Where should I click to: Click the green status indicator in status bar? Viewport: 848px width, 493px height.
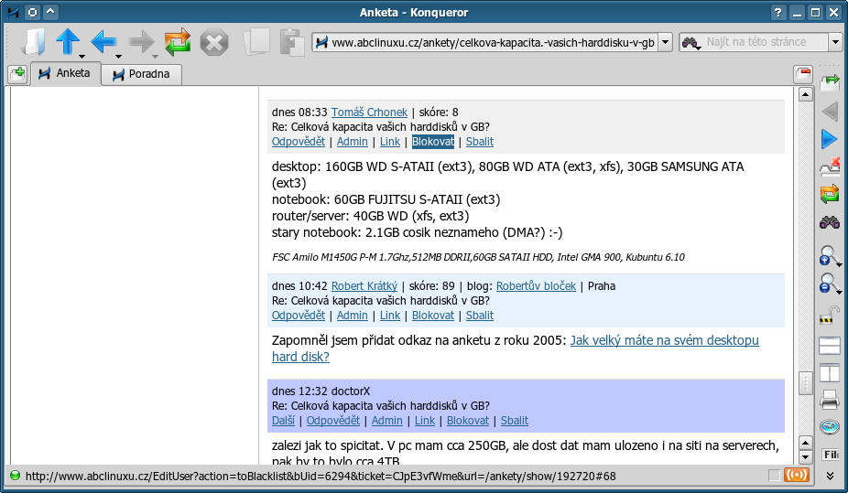(x=16, y=476)
